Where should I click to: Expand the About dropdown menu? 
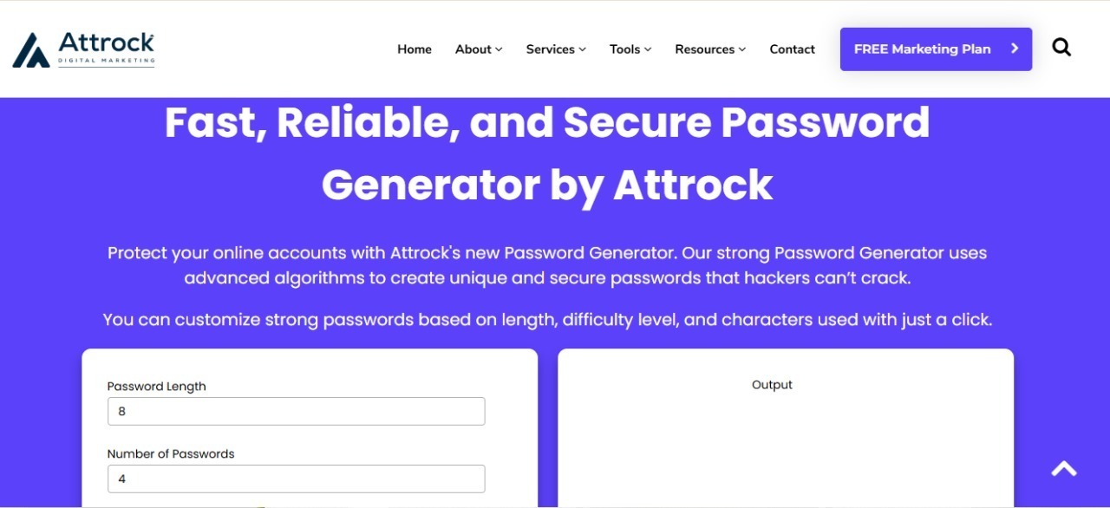click(x=479, y=49)
